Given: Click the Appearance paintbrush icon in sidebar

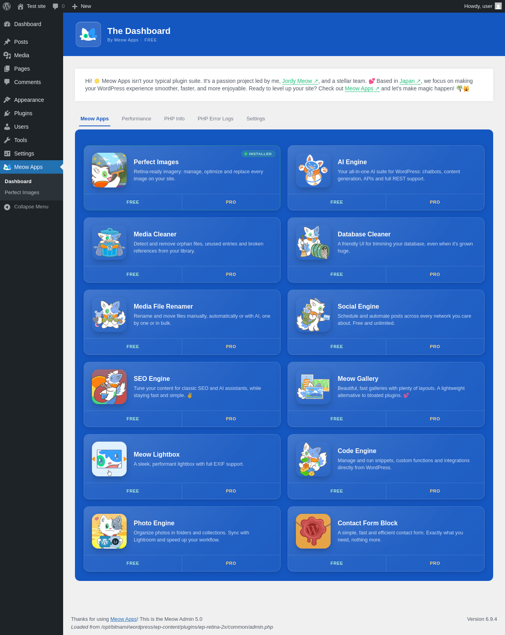Looking at the screenshot, I should point(7,100).
